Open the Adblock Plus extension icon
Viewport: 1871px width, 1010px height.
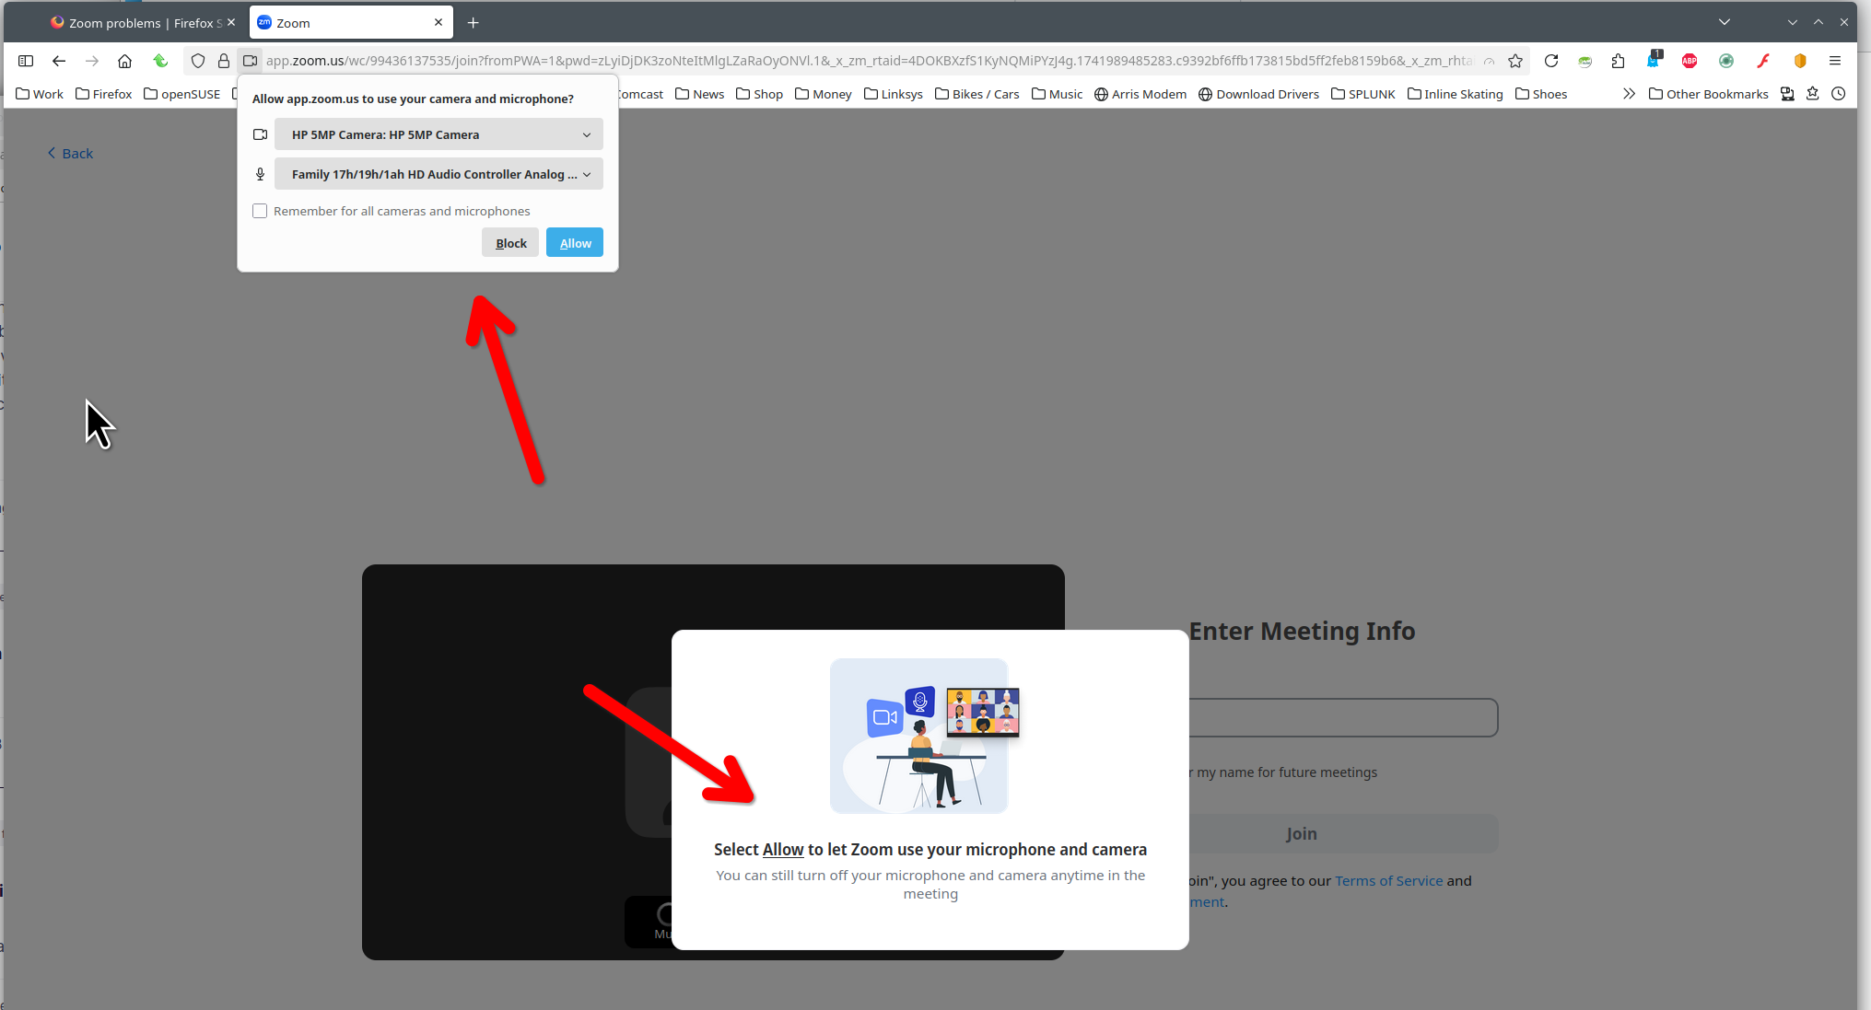click(x=1690, y=61)
